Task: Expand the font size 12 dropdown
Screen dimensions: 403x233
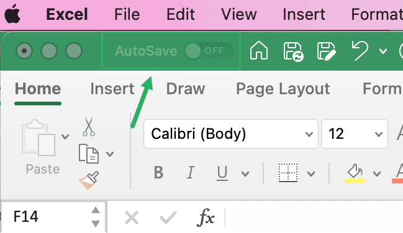Action: click(354, 134)
